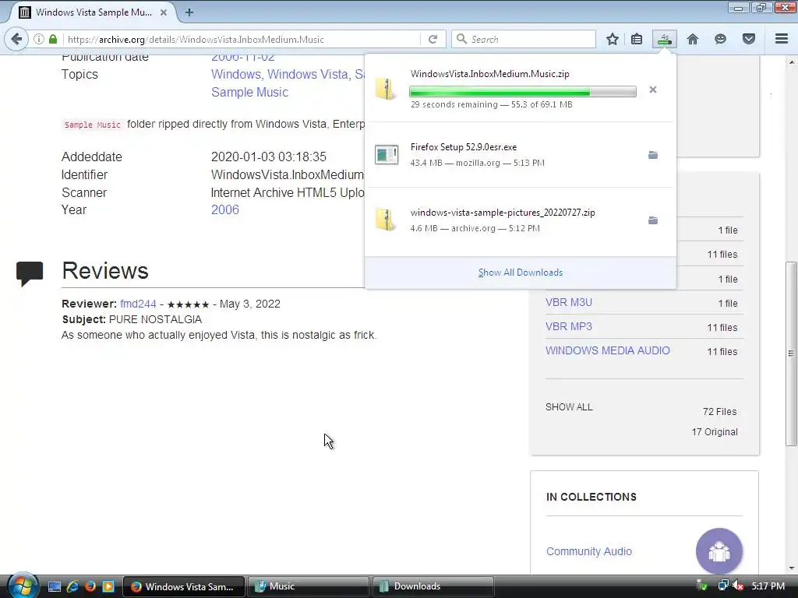Open the Firefox hamburger menu
Image resolution: width=798 pixels, height=598 pixels.
(782, 39)
